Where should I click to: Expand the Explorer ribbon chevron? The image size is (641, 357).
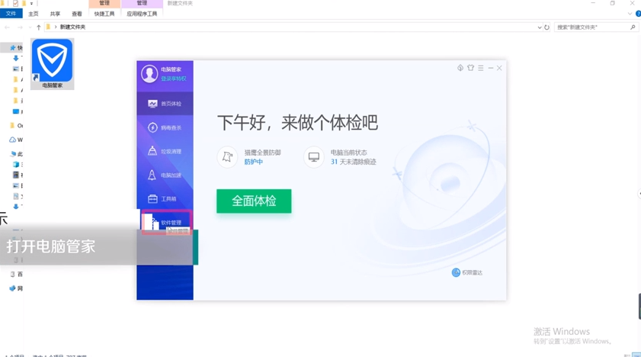coord(630,14)
